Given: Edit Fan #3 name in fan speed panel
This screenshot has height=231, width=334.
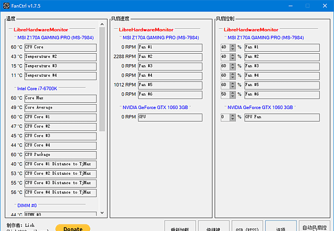Looking at the screenshot, I should (170, 66).
